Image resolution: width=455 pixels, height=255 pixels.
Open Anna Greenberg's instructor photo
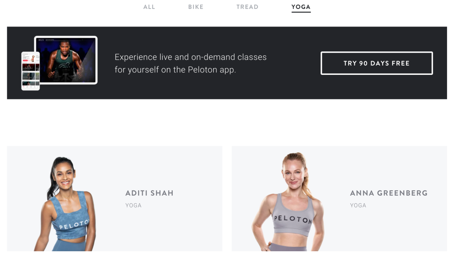pos(288,202)
